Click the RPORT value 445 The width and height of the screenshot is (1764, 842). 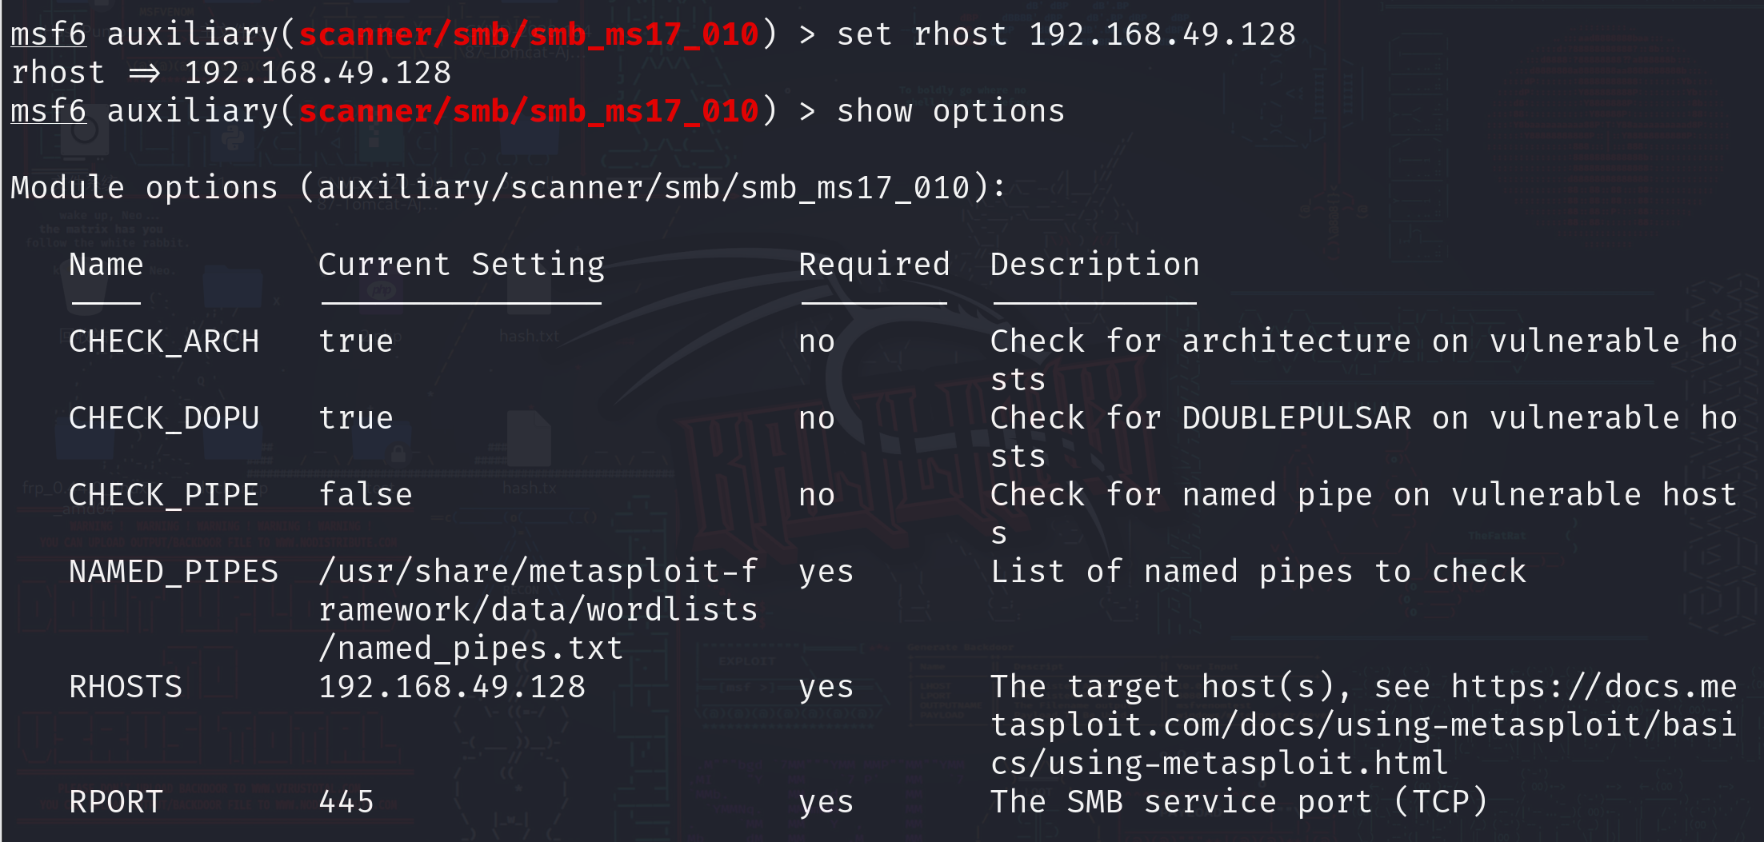tap(346, 802)
